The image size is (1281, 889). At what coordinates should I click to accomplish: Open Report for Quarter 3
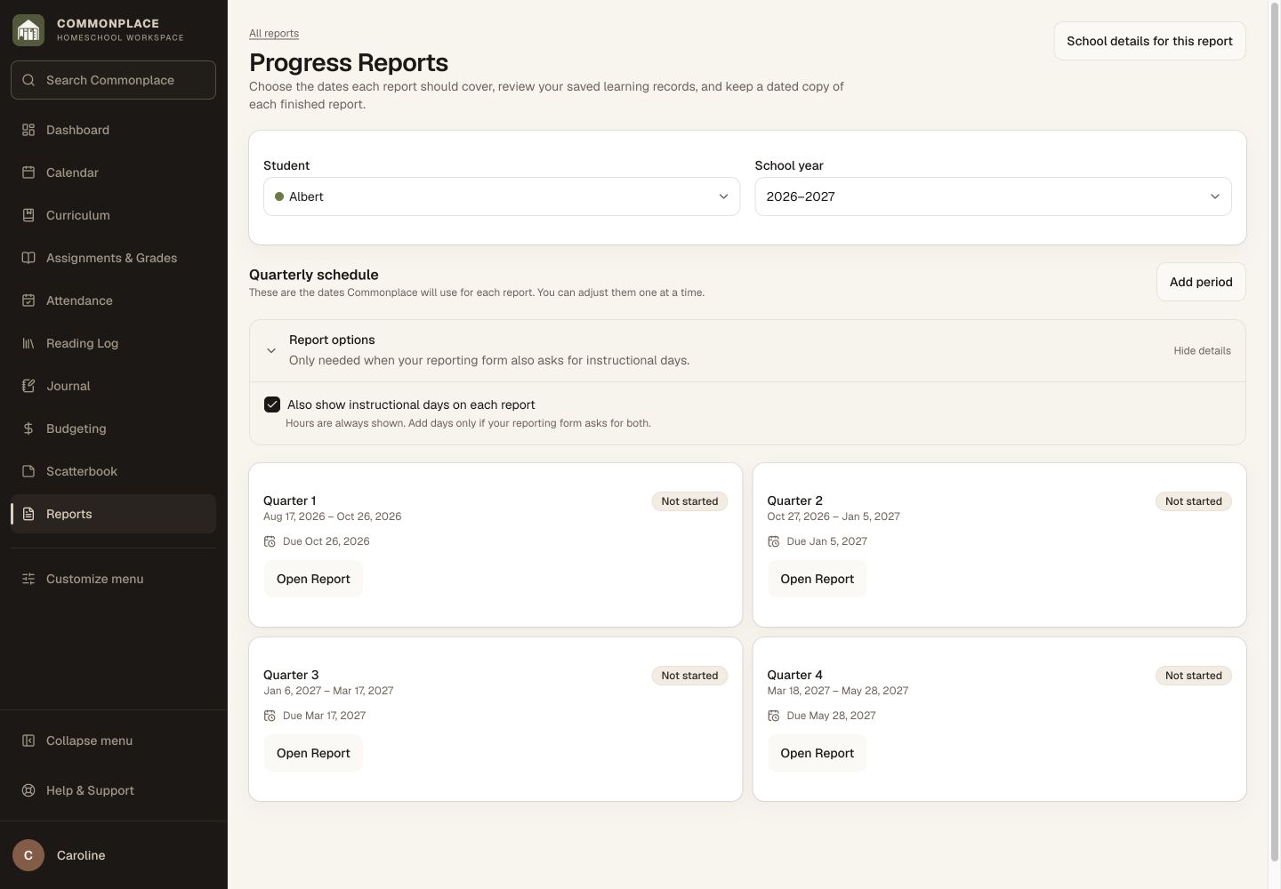313,753
